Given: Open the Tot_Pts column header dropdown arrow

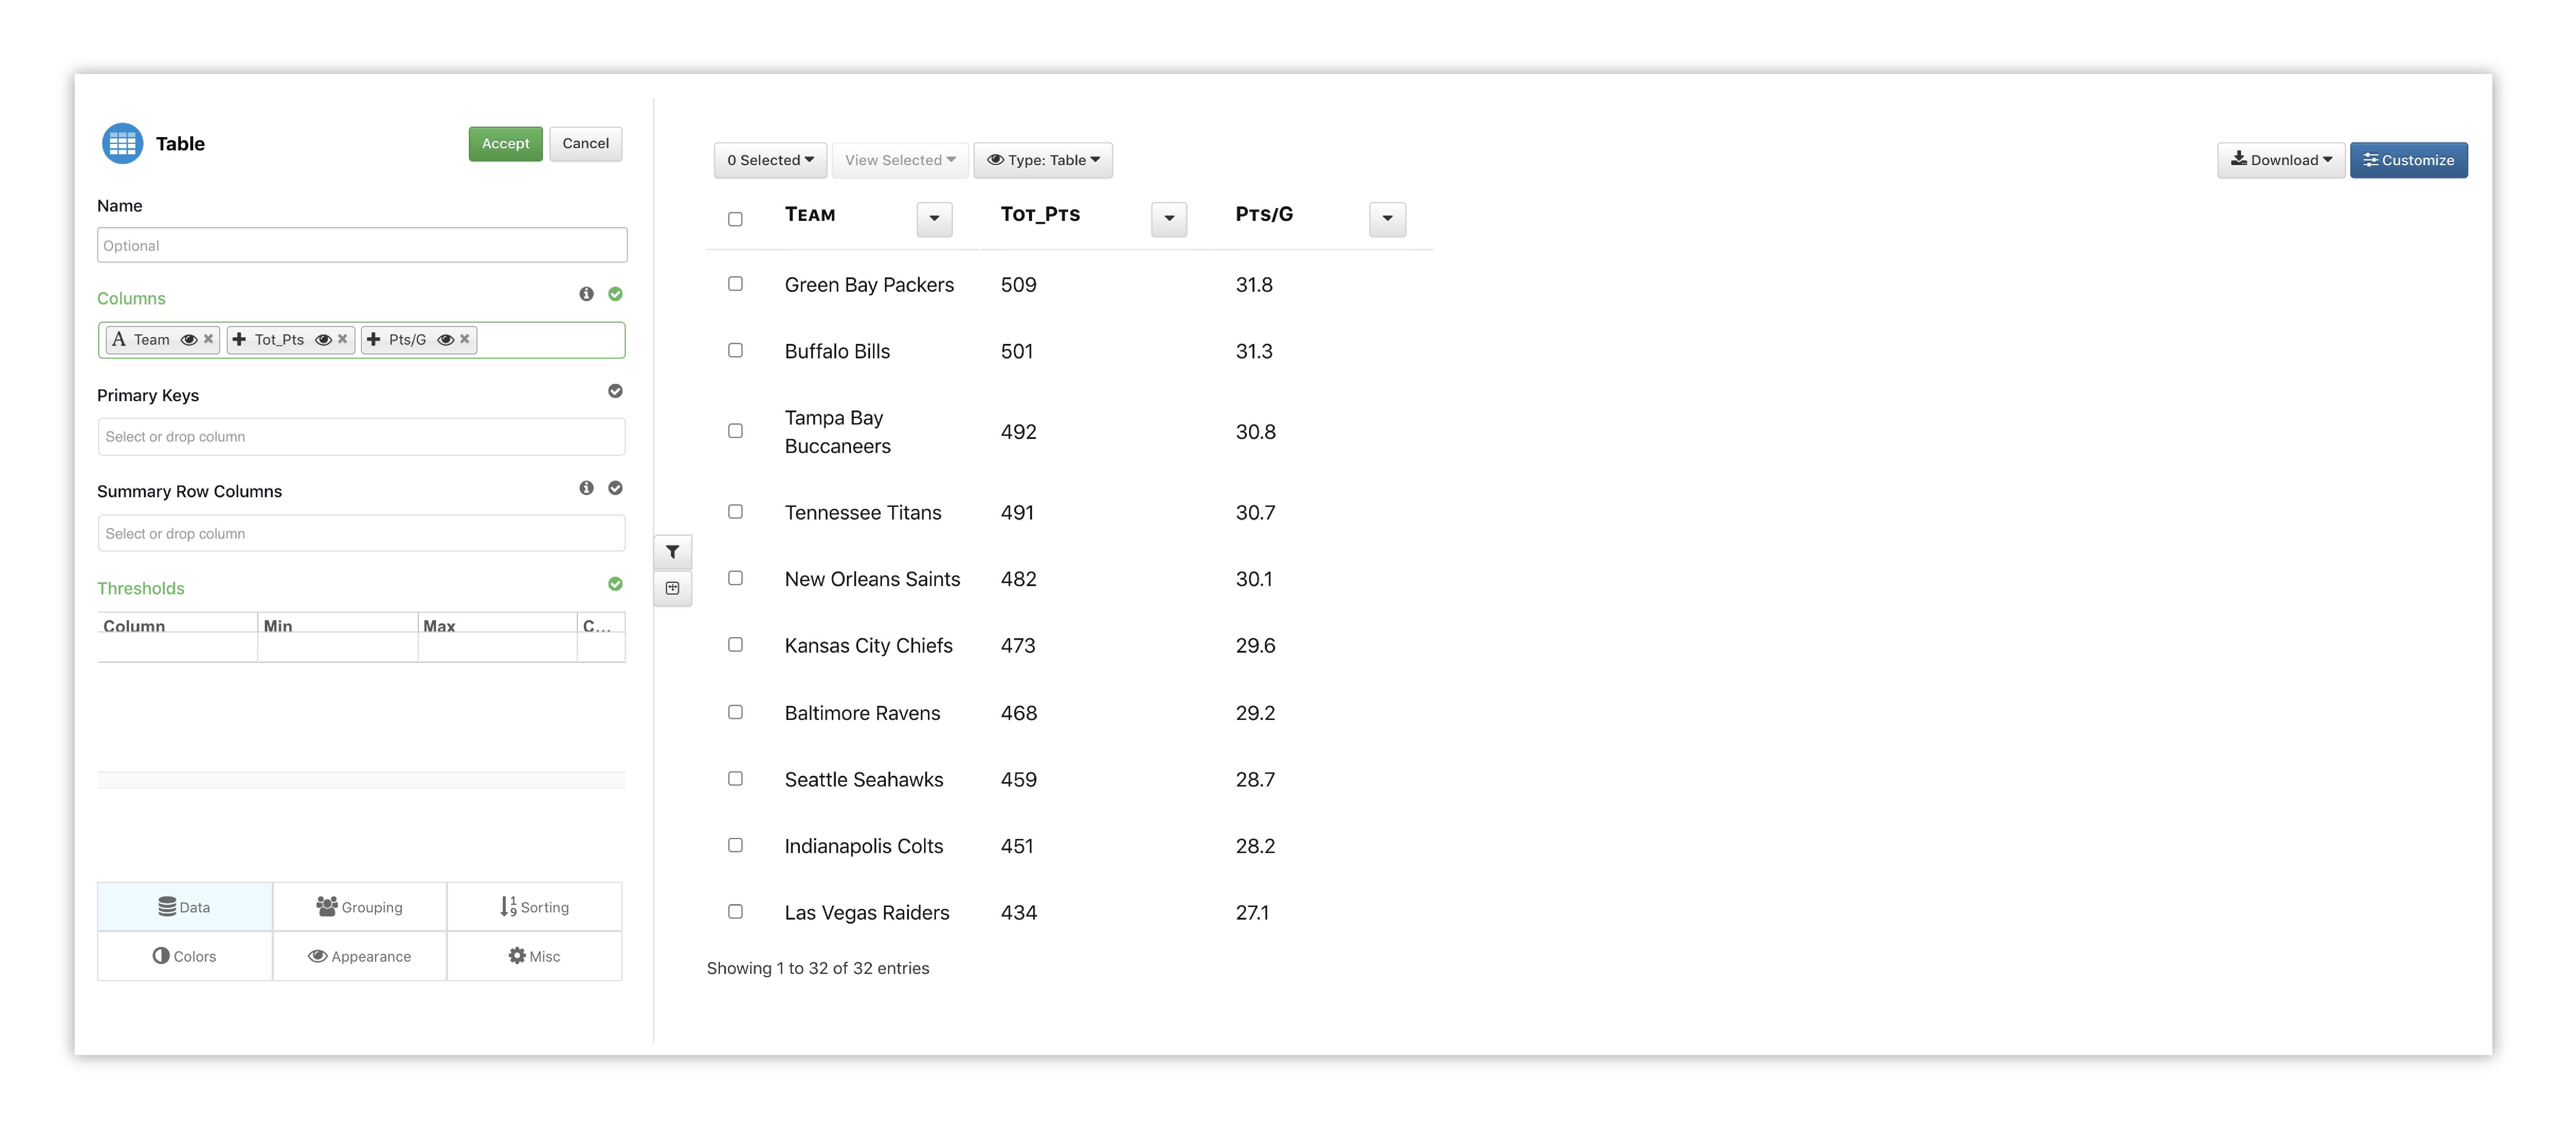Looking at the screenshot, I should click(1169, 219).
